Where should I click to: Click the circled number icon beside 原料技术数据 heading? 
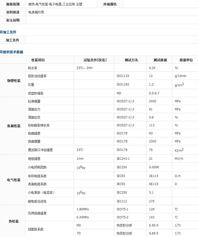click(x=1, y=52)
